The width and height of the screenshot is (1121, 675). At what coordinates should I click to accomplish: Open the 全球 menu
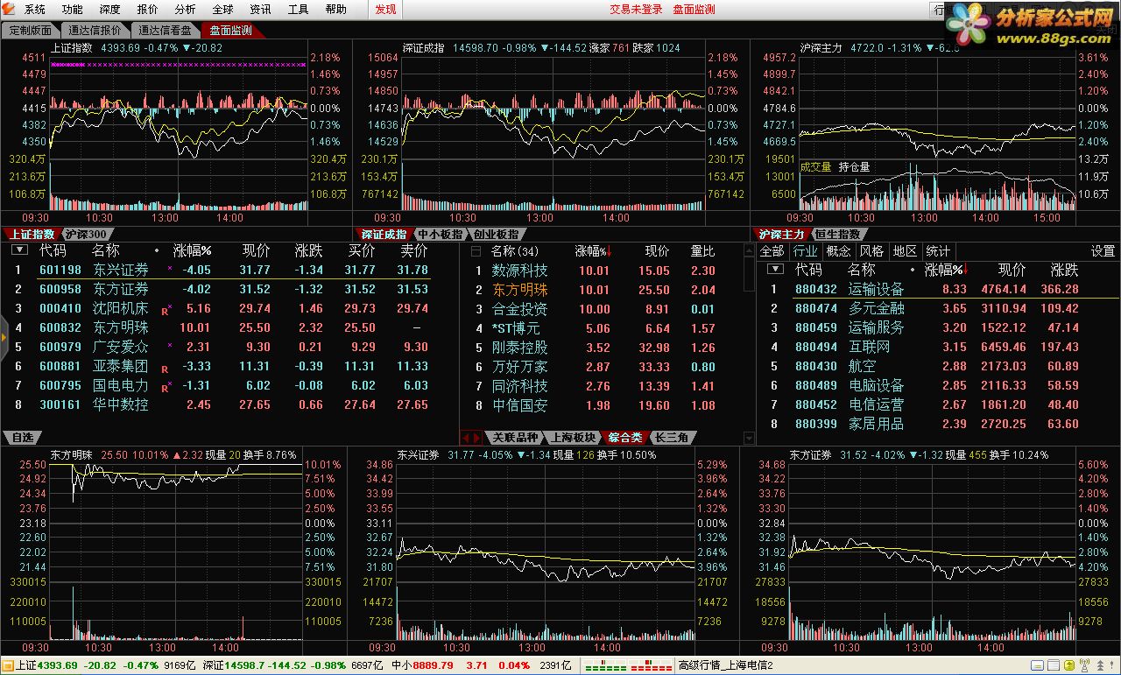click(222, 10)
